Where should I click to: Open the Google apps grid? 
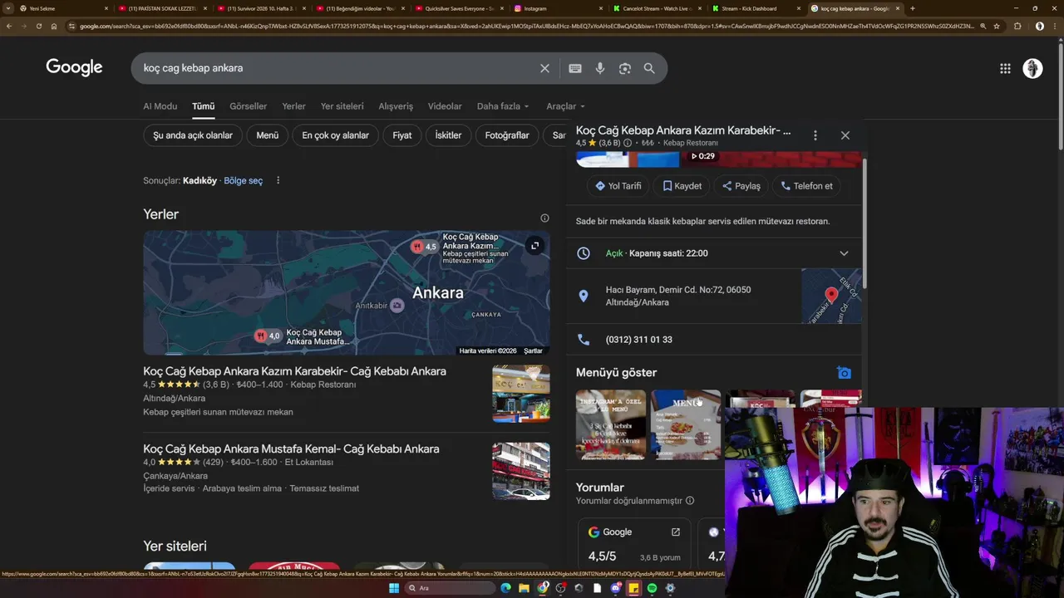tap(1005, 68)
